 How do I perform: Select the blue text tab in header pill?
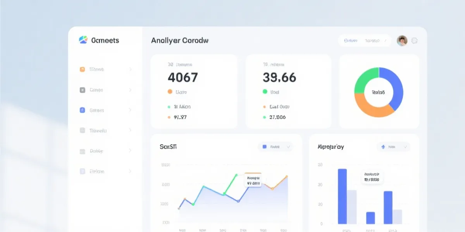click(351, 41)
